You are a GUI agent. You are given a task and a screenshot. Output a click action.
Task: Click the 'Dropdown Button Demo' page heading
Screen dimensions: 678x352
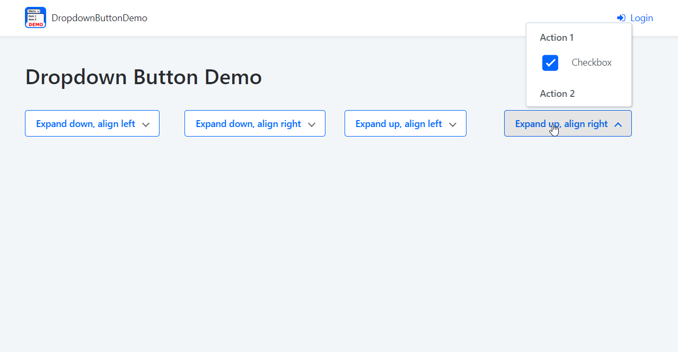(143, 77)
